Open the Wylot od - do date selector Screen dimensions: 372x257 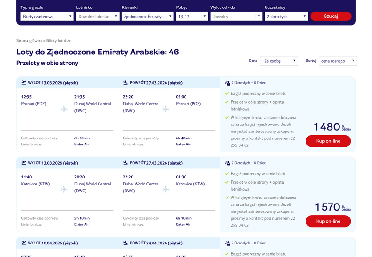236,16
